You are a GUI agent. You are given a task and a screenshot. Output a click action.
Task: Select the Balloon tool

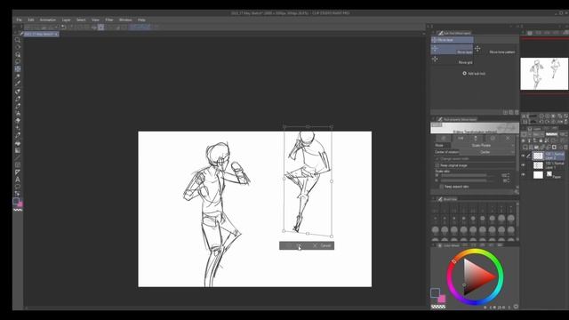18,187
